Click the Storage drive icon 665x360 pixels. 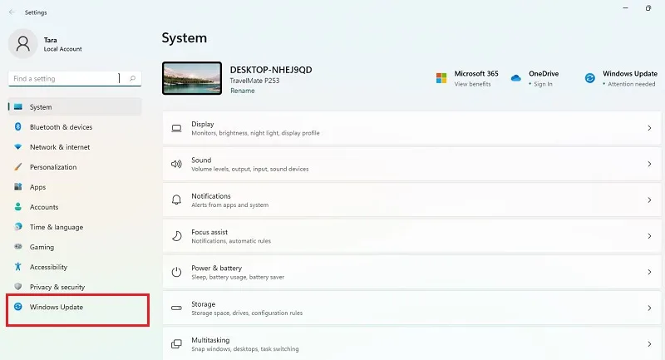[176, 308]
